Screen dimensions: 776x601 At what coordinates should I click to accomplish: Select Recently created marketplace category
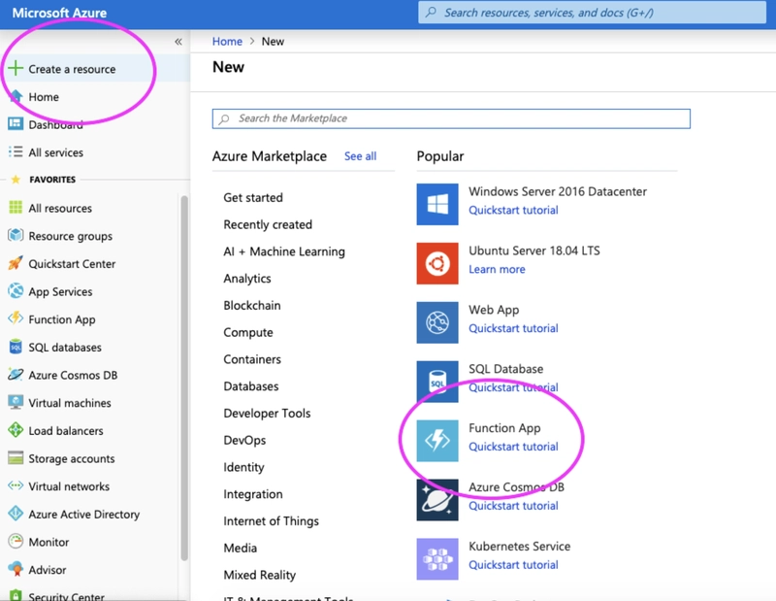click(x=268, y=224)
